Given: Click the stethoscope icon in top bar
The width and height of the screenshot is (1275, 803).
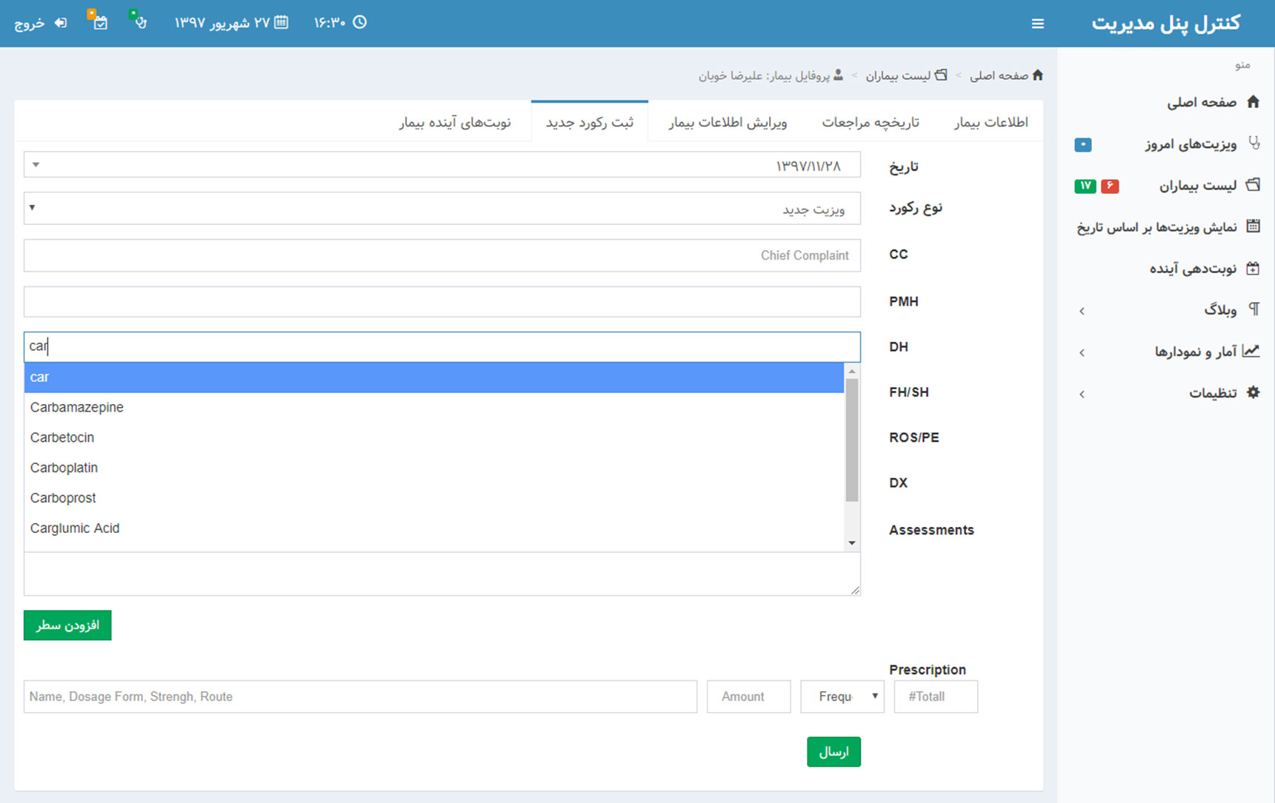Looking at the screenshot, I should [139, 21].
